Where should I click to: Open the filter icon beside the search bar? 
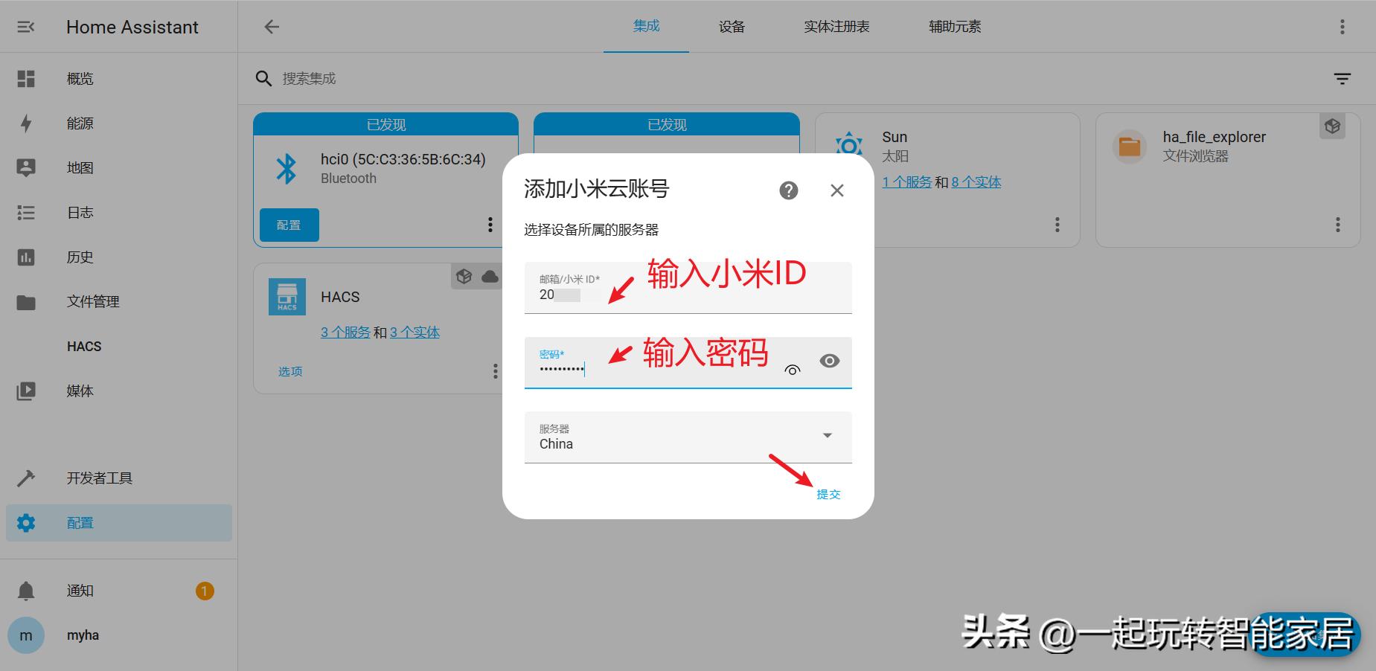point(1342,77)
